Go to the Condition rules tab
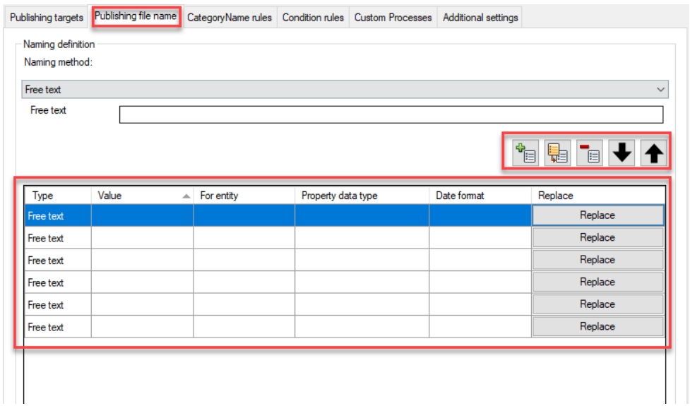 pos(313,18)
